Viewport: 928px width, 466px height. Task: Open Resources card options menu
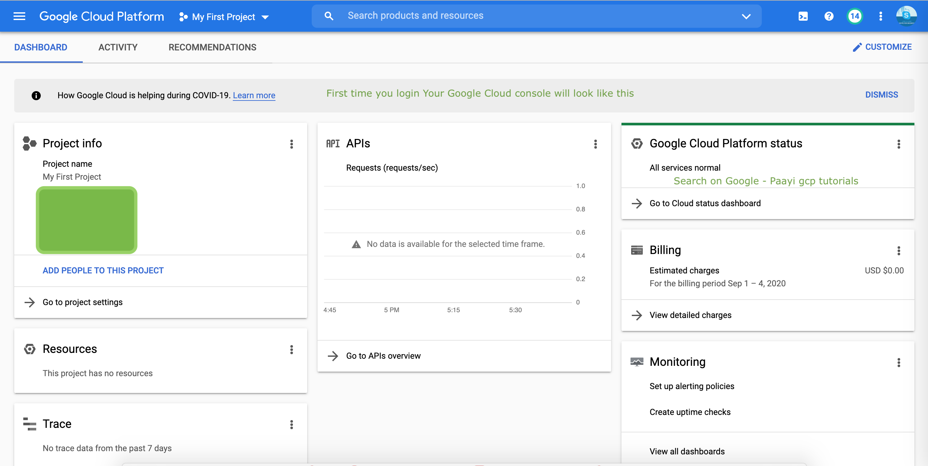[291, 349]
